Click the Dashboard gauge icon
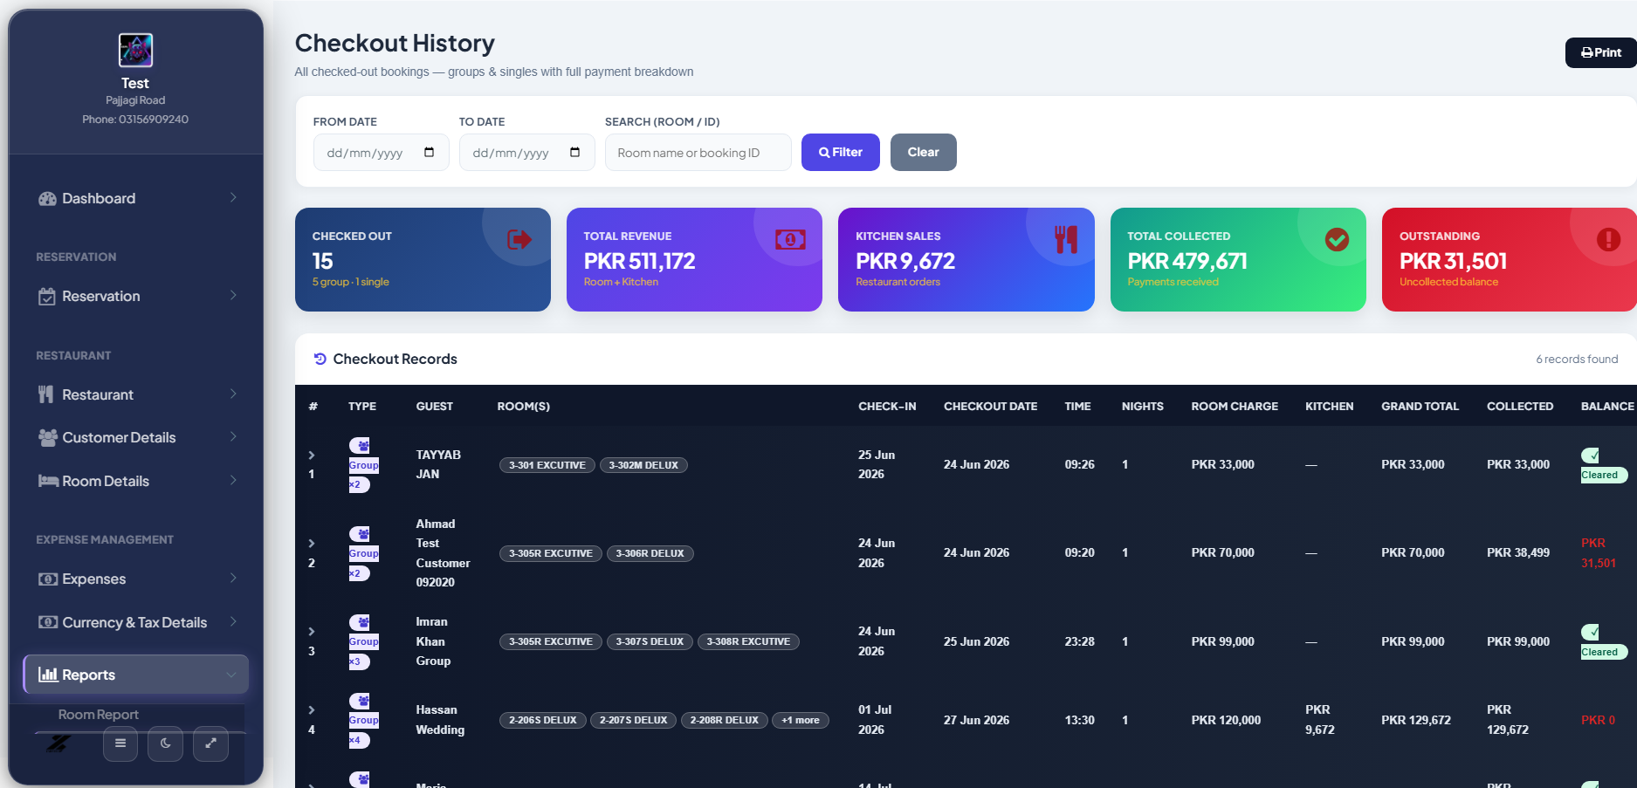The height and width of the screenshot is (788, 1637). click(47, 199)
